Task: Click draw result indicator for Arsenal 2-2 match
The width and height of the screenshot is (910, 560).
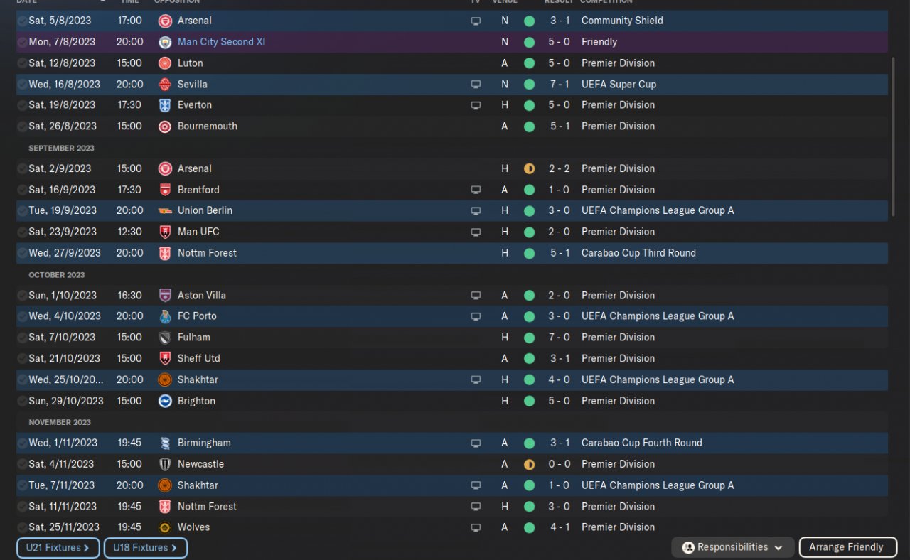Action: (529, 169)
